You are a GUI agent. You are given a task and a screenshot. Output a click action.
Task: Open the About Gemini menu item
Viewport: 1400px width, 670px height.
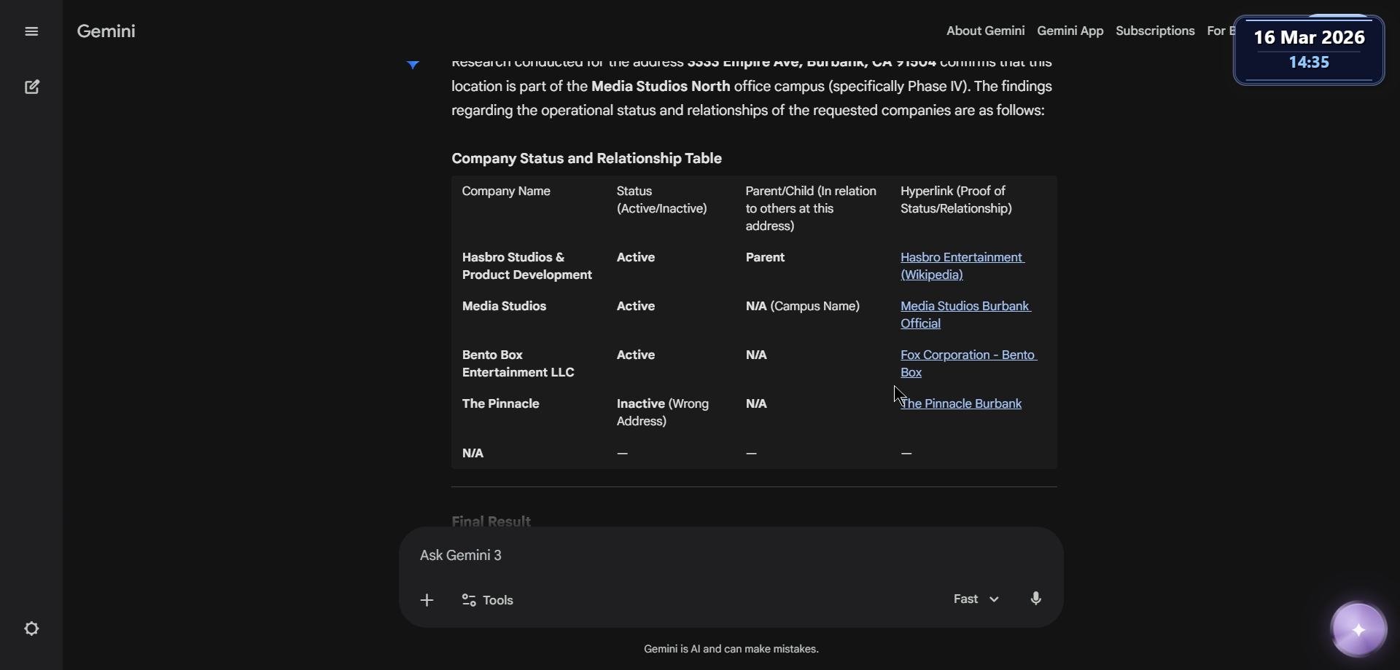pos(985,31)
